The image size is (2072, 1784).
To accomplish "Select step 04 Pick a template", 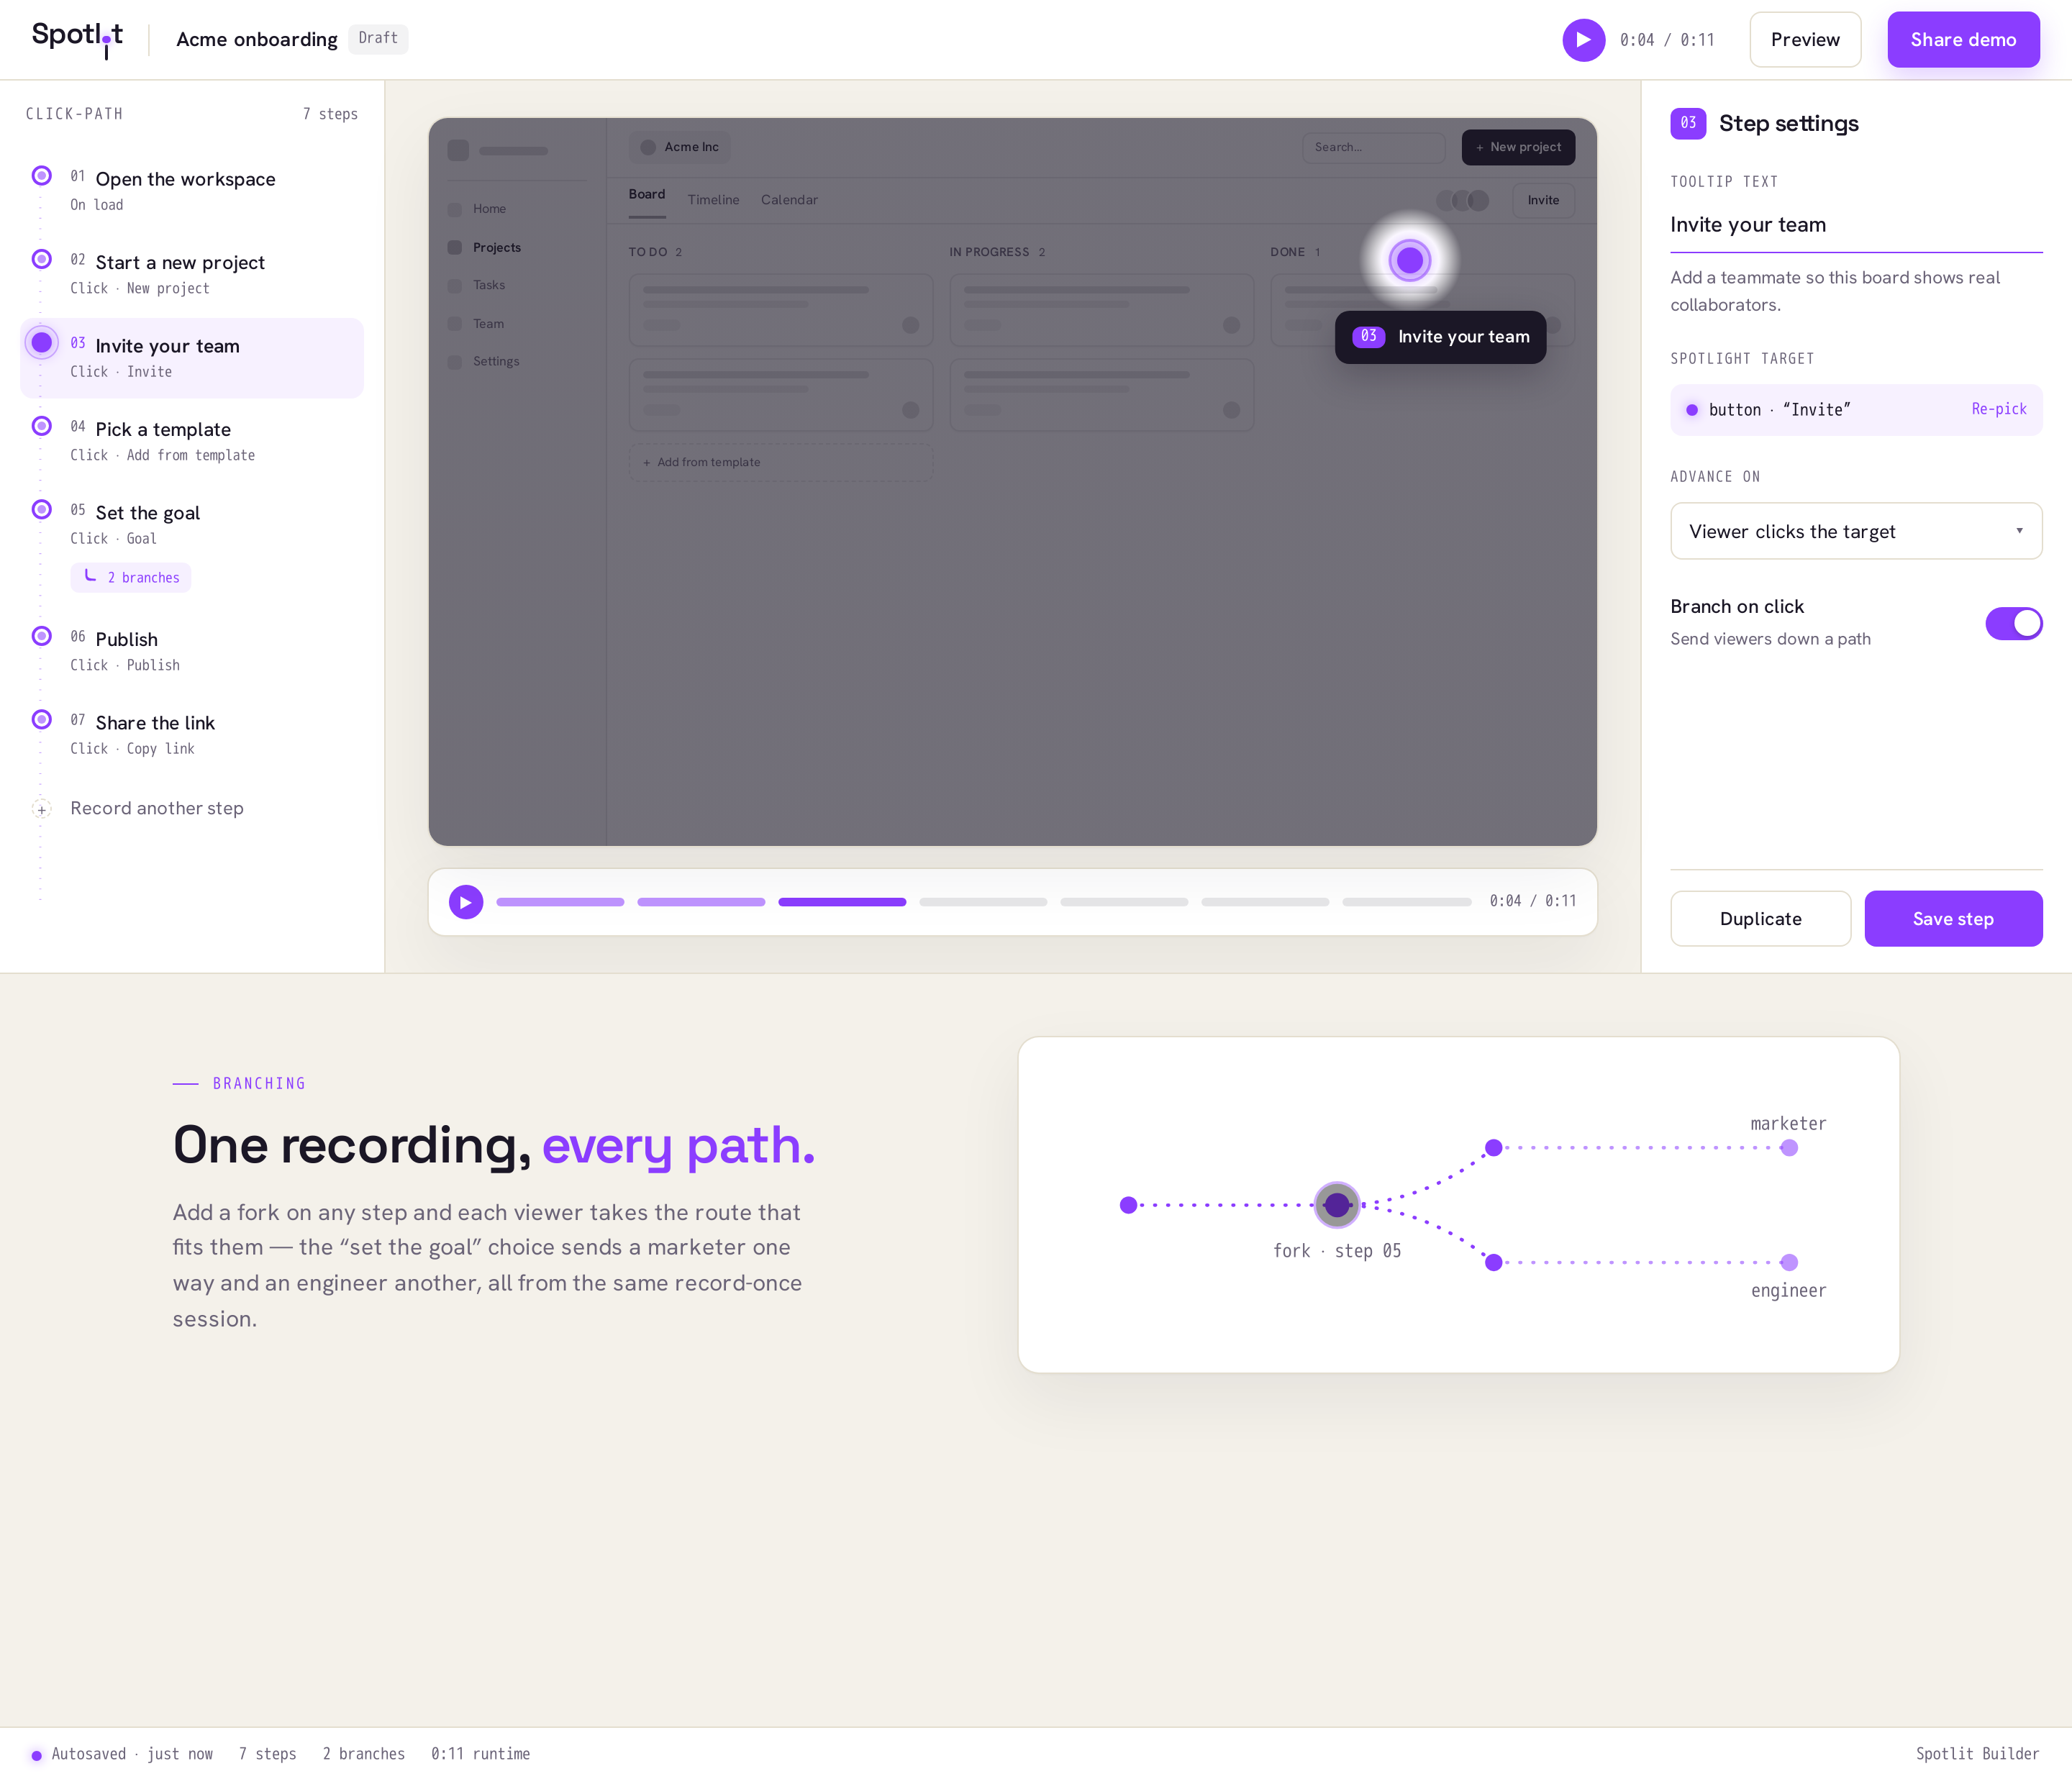I will pos(192,441).
